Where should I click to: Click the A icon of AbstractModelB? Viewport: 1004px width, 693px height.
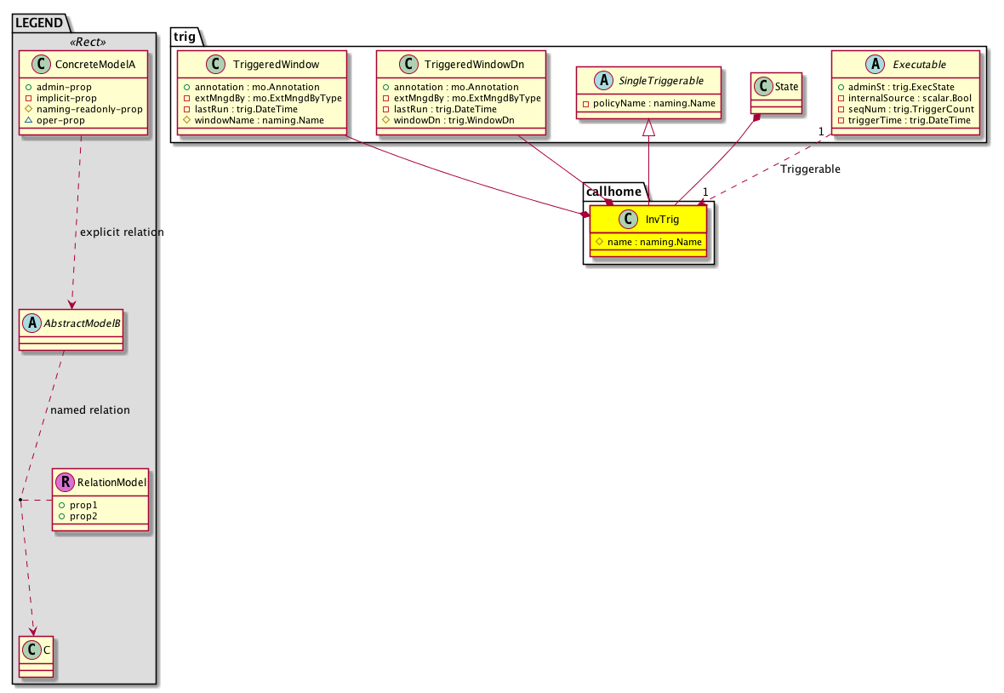click(x=32, y=324)
